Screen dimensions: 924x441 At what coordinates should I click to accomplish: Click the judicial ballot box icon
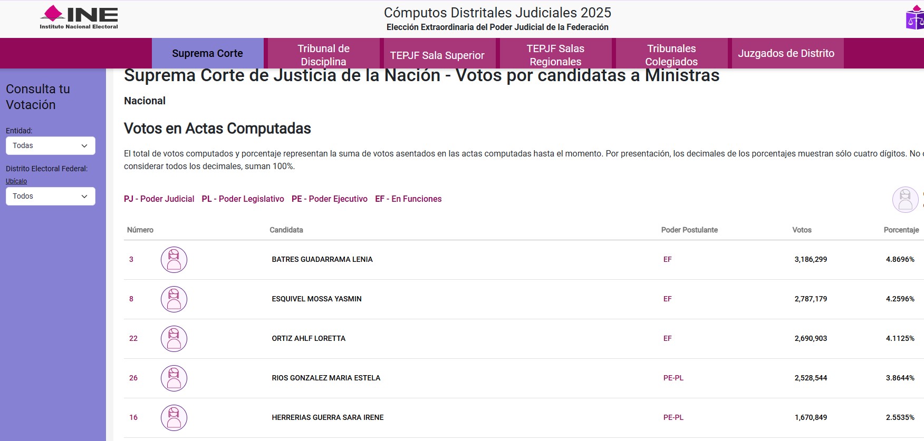[x=915, y=18]
